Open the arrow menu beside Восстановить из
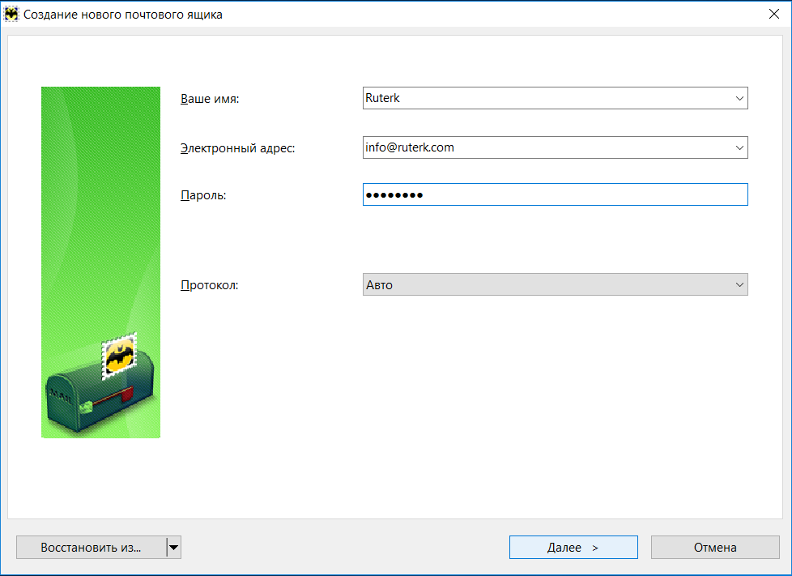 (173, 548)
